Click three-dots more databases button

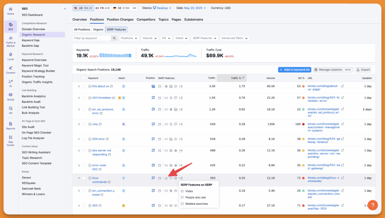[x=134, y=8]
